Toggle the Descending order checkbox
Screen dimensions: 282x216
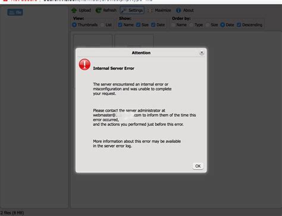[239, 25]
